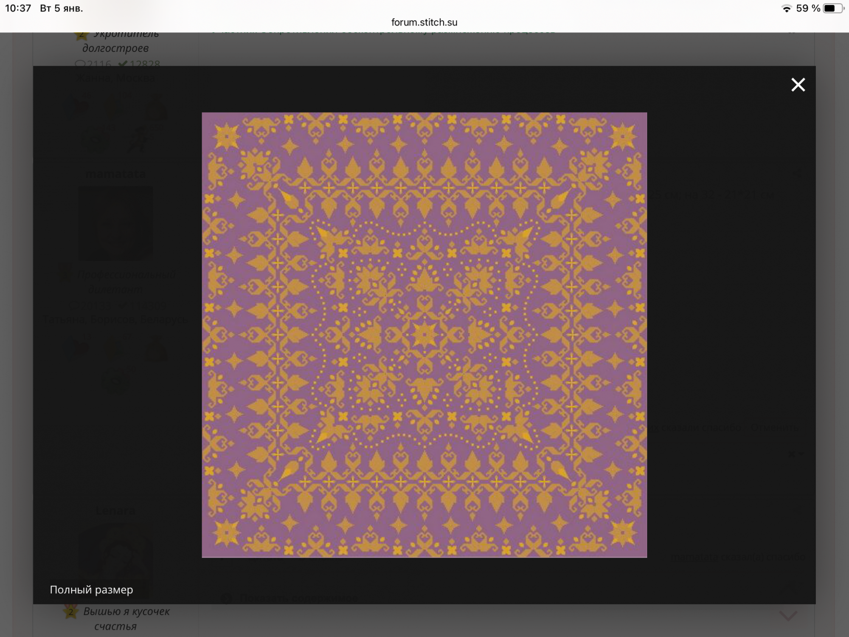Open the image via Полный размер link
This screenshot has height=637, width=849.
pyautogui.click(x=91, y=590)
